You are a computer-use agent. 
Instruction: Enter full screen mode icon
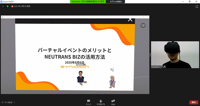pos(197,7)
